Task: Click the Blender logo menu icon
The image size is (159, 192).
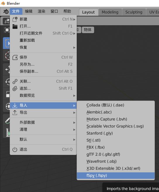Action: coord(6,11)
